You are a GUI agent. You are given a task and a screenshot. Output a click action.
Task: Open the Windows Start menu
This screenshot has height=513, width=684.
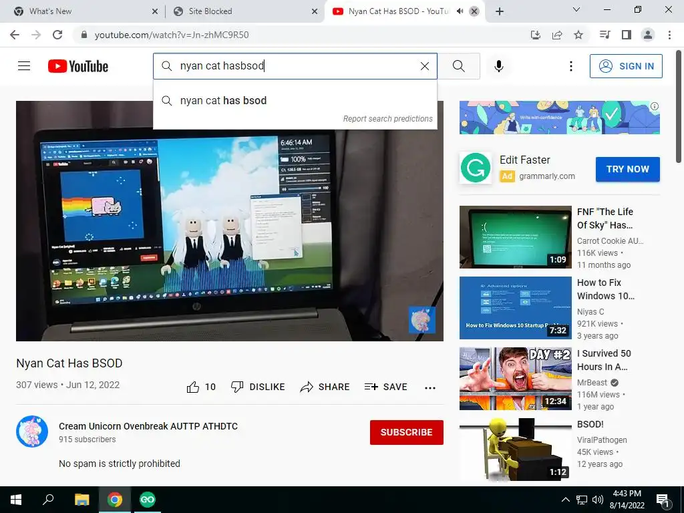click(16, 500)
